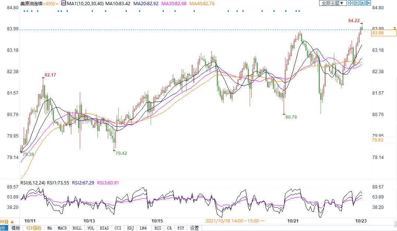Open the 设置 settings button

pyautogui.click(x=194, y=228)
